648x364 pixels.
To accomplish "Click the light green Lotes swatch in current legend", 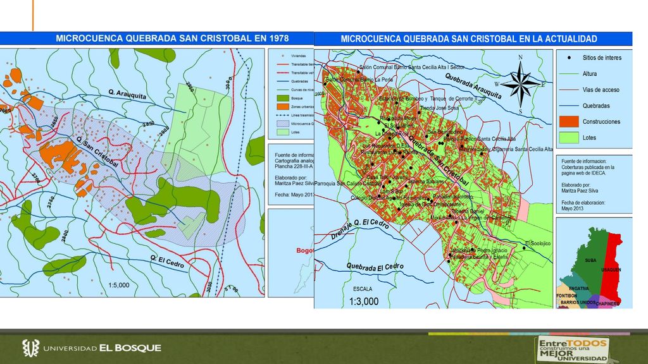I will [x=569, y=137].
